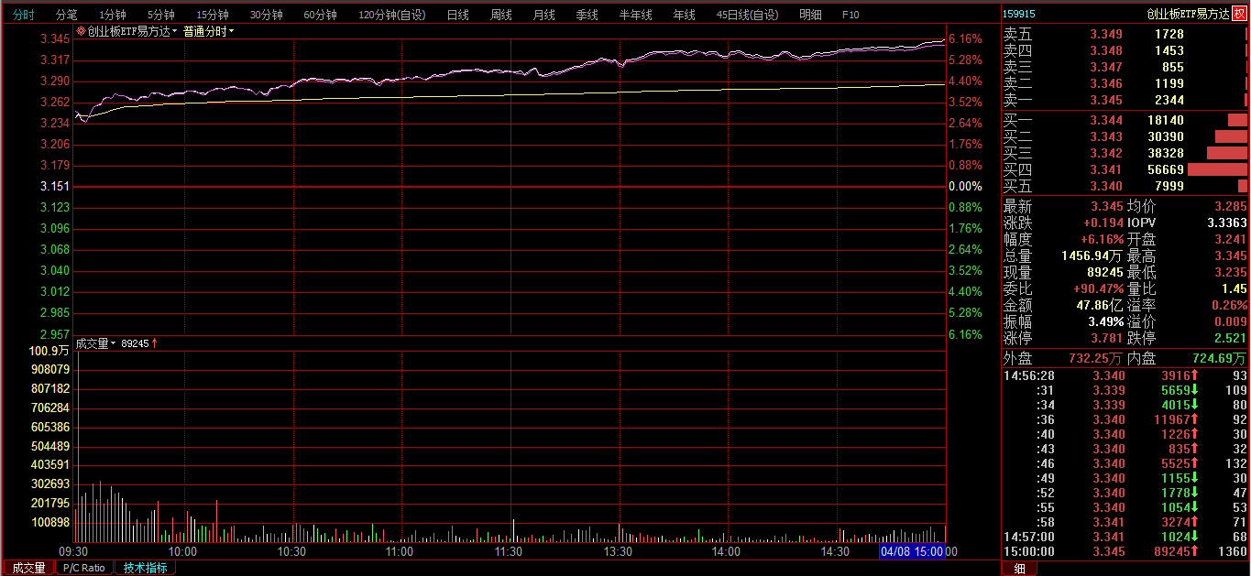This screenshot has width=1251, height=576.
Task: Click the 买四 order quantity bar
Action: (1217, 169)
